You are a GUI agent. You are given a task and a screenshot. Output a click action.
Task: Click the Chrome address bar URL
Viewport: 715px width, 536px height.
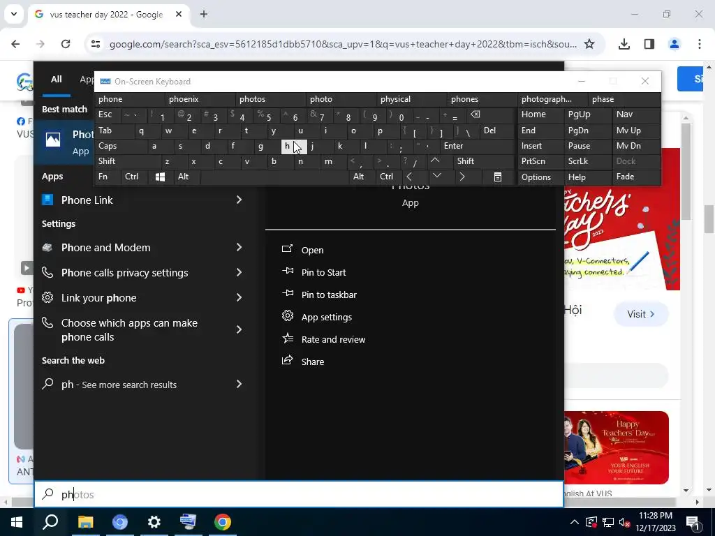(343, 44)
